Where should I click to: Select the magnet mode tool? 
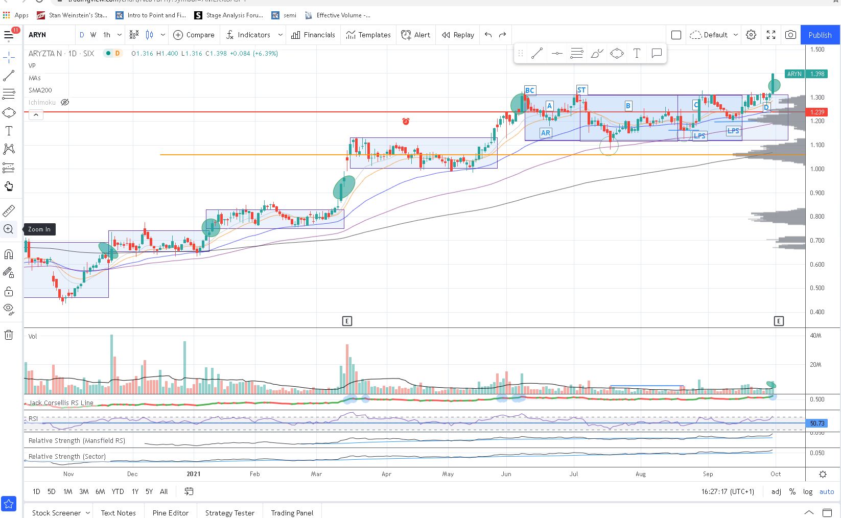tap(9, 254)
